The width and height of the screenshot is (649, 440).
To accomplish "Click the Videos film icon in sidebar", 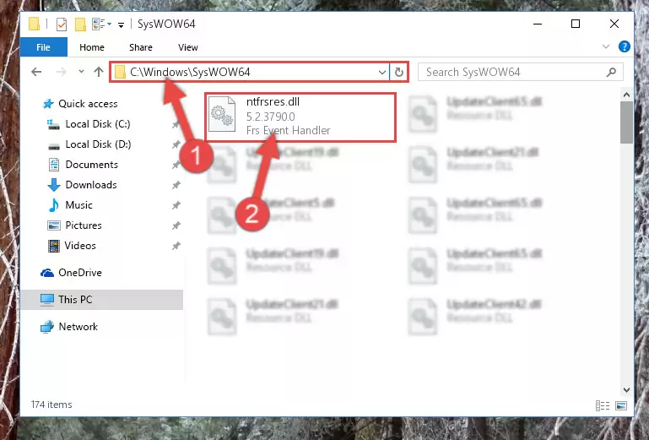I will pyautogui.click(x=54, y=246).
